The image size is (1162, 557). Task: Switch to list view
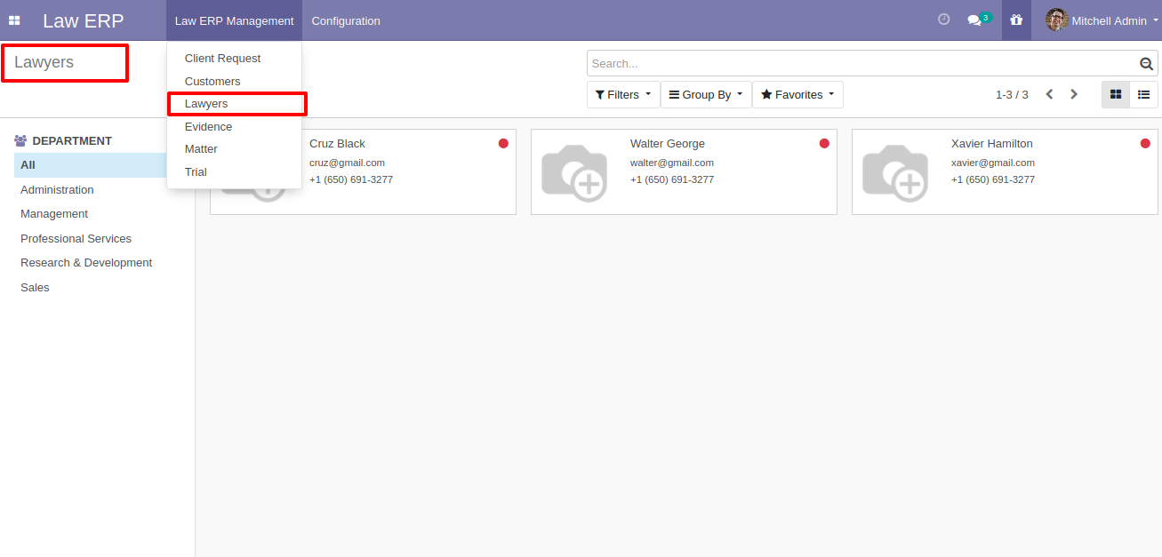1144,94
